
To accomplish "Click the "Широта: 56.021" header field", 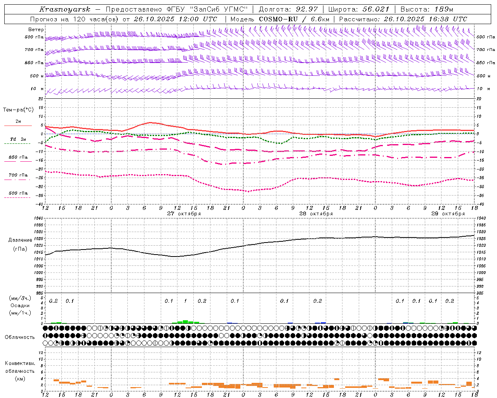I will pos(359,9).
